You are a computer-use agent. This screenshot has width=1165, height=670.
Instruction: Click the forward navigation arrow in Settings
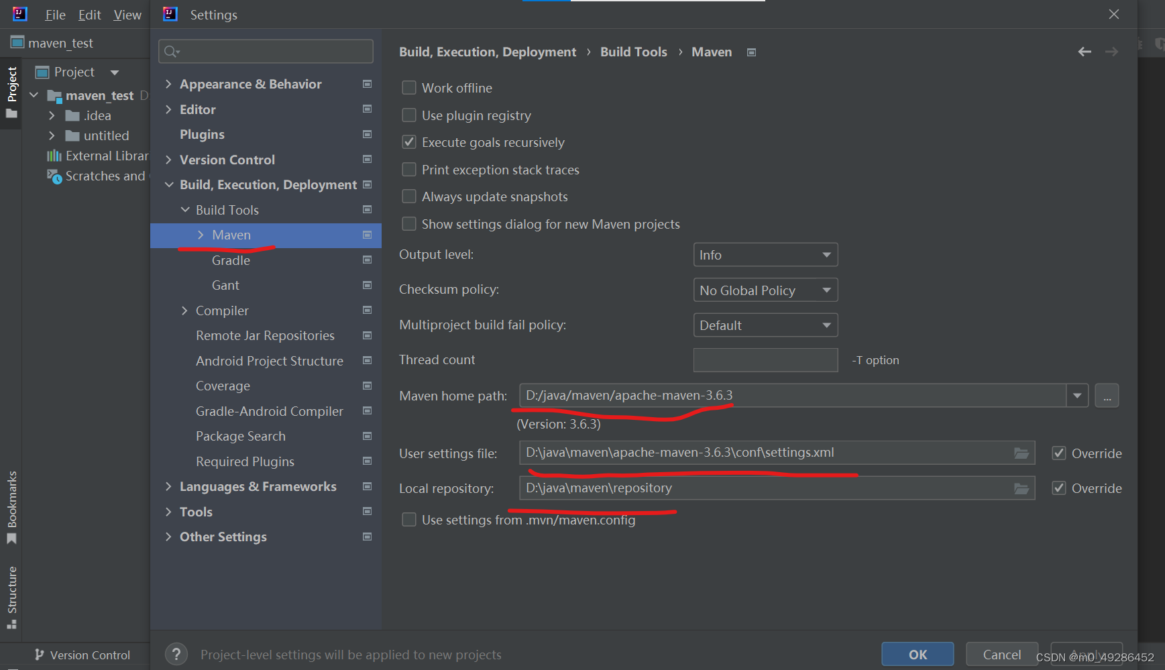1111,52
